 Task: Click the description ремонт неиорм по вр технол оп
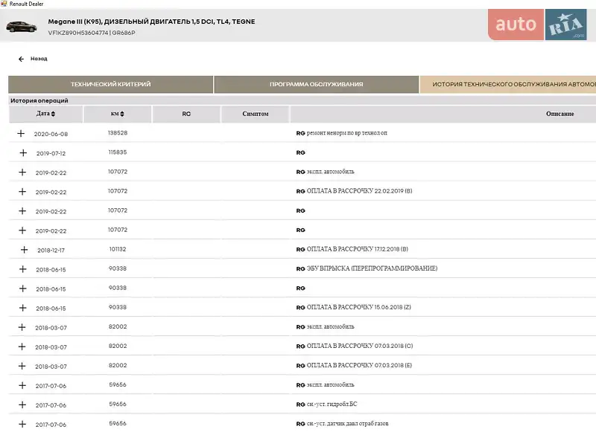346,133
